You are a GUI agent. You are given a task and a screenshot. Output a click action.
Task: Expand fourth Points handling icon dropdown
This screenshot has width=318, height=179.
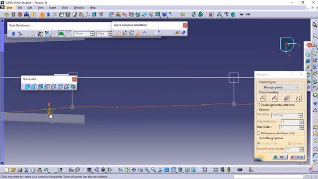(298, 98)
